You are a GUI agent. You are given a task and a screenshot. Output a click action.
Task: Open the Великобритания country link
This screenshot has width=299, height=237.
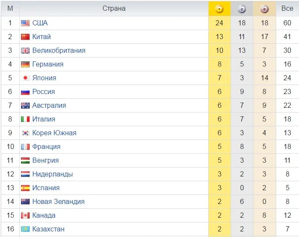click(x=59, y=50)
